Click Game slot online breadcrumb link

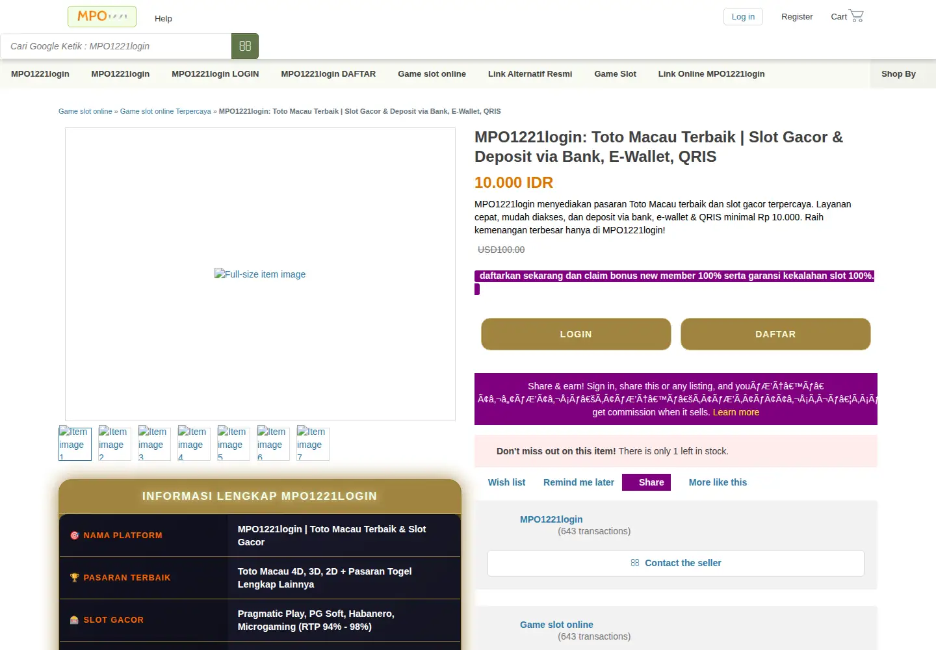pos(85,111)
